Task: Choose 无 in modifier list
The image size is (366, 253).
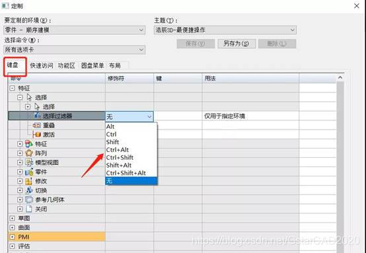Action: [x=131, y=180]
